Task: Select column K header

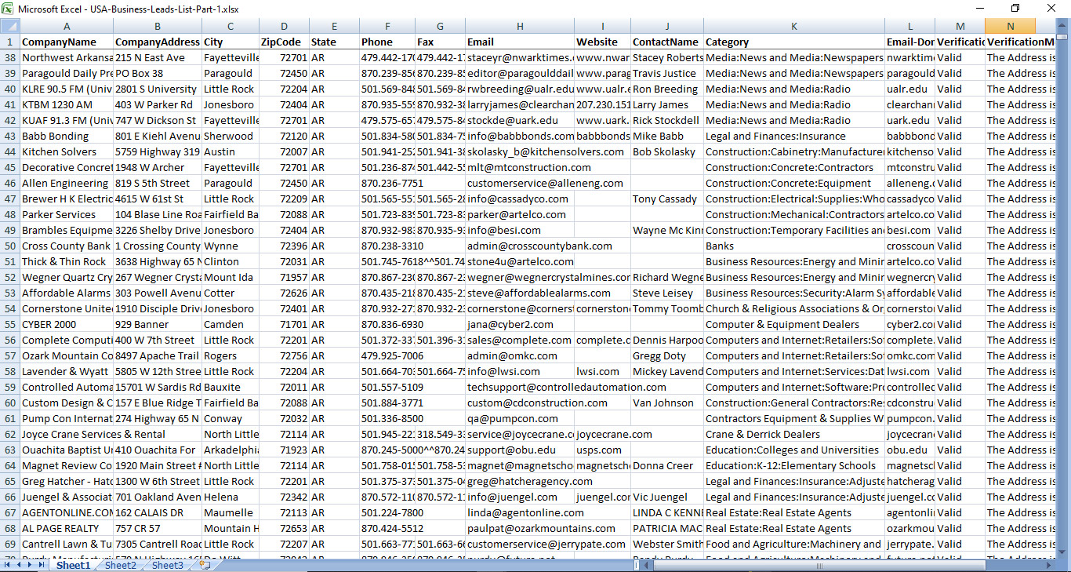Action: tap(794, 26)
